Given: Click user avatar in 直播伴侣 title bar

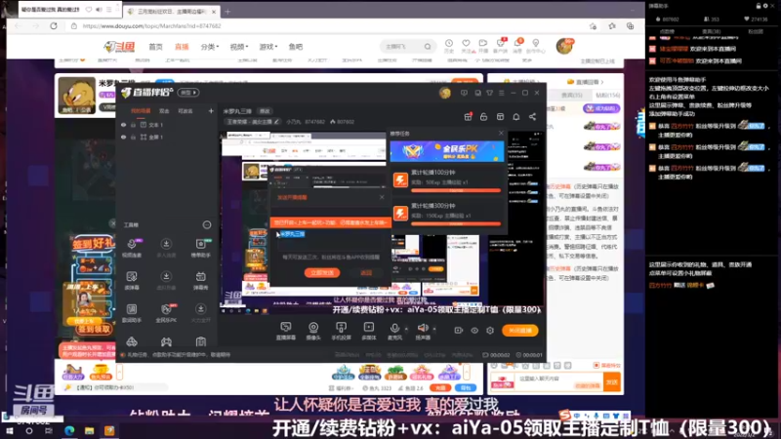Looking at the screenshot, I should tap(445, 93).
